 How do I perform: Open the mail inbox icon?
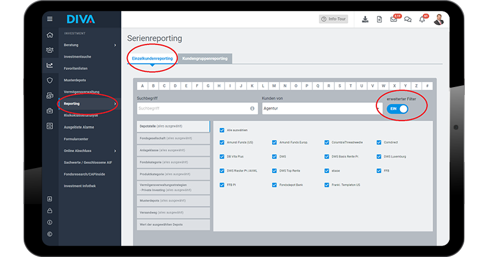click(393, 19)
